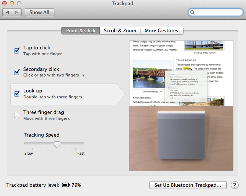Open the More Gestures tab
246x196 pixels.
[162, 30]
